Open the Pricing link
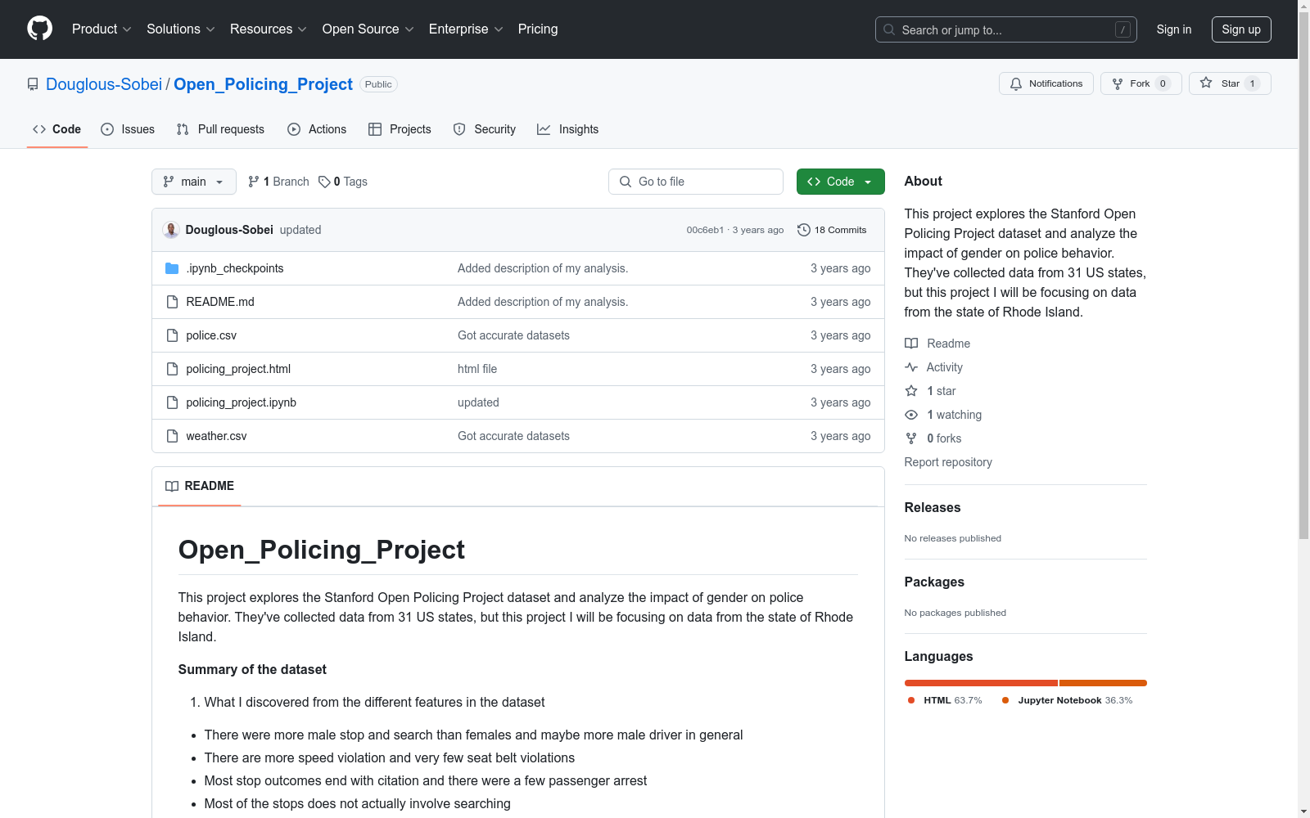The image size is (1310, 818). tap(538, 29)
